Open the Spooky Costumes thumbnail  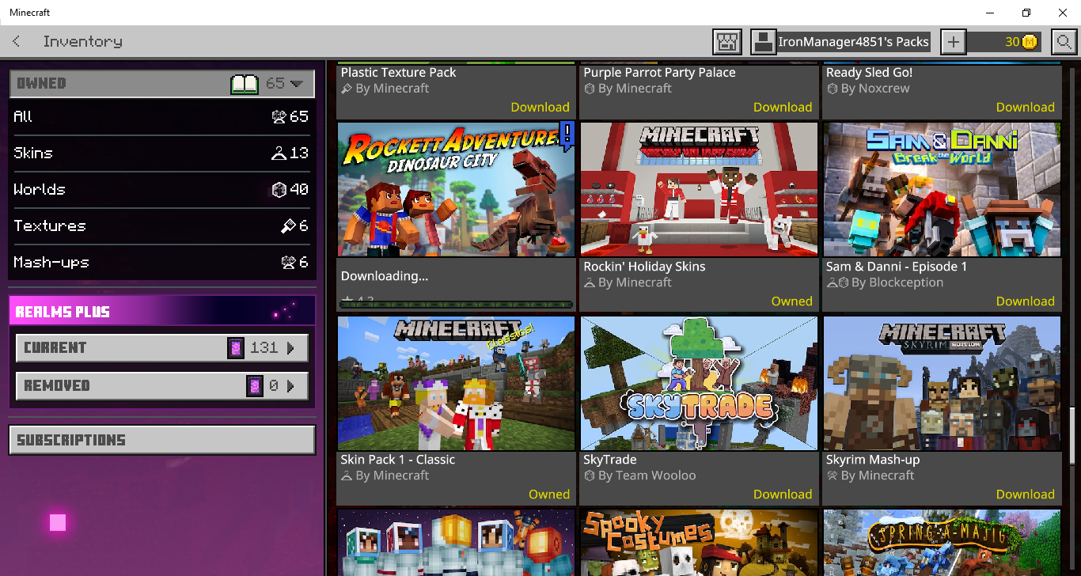tap(699, 543)
